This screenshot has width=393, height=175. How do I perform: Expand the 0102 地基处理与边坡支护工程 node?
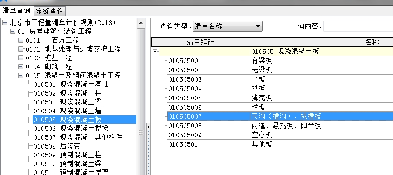pyautogui.click(x=21, y=49)
